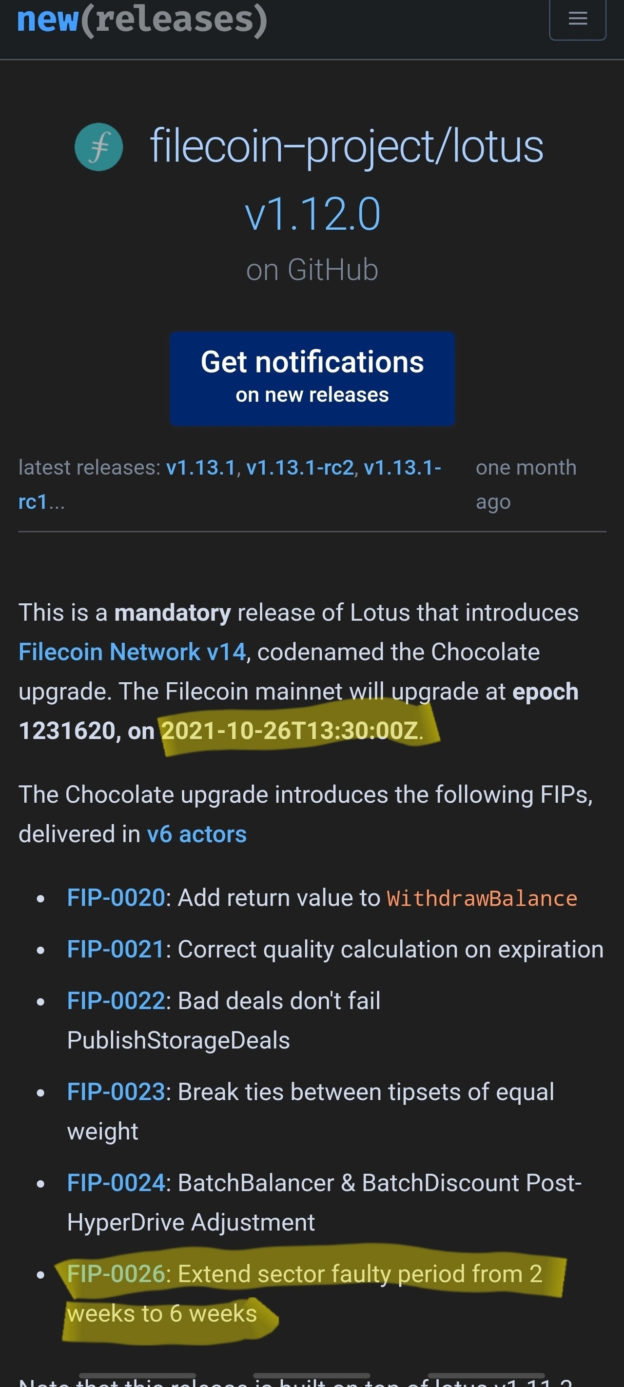Follow the Filecoin Network v14 link
This screenshot has width=624, height=1387.
132,652
